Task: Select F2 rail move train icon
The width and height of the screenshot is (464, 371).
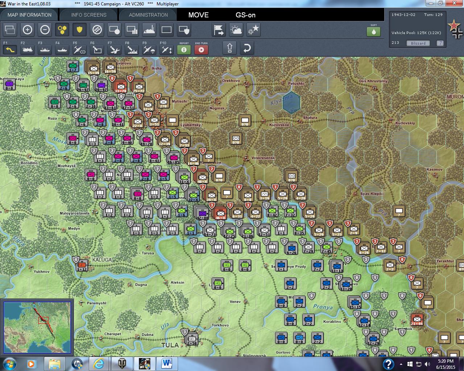Action: point(27,49)
